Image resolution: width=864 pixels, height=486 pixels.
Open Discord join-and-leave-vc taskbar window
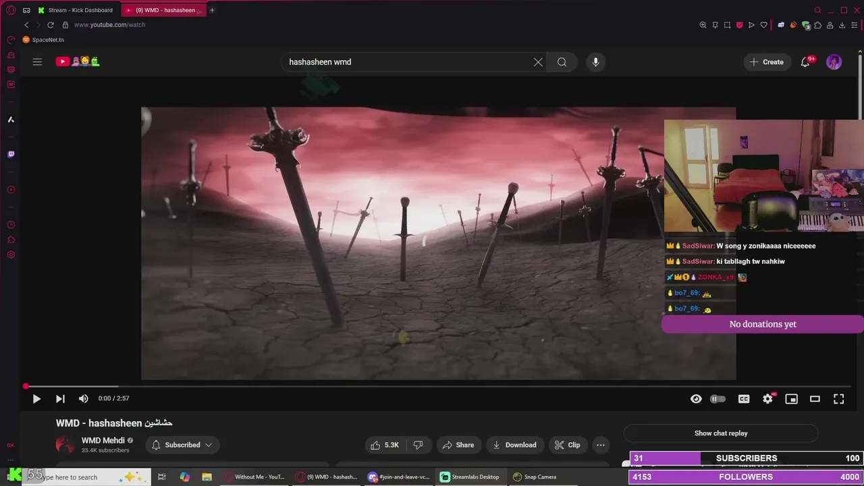(399, 477)
